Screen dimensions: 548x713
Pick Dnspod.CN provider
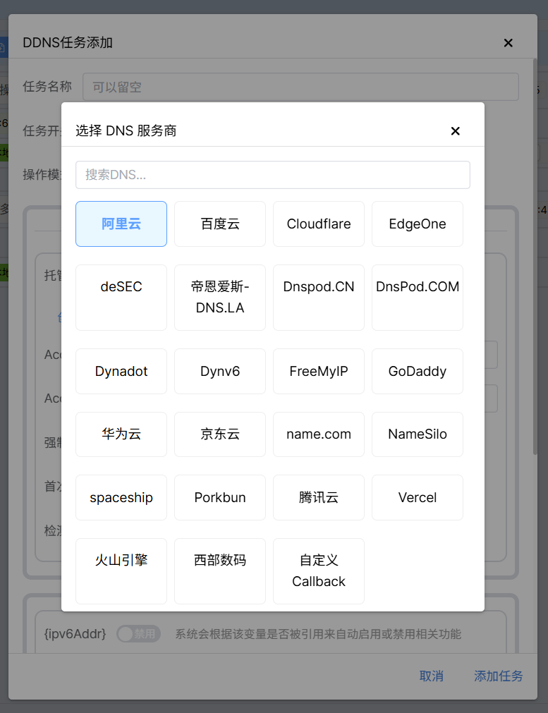[x=318, y=298]
